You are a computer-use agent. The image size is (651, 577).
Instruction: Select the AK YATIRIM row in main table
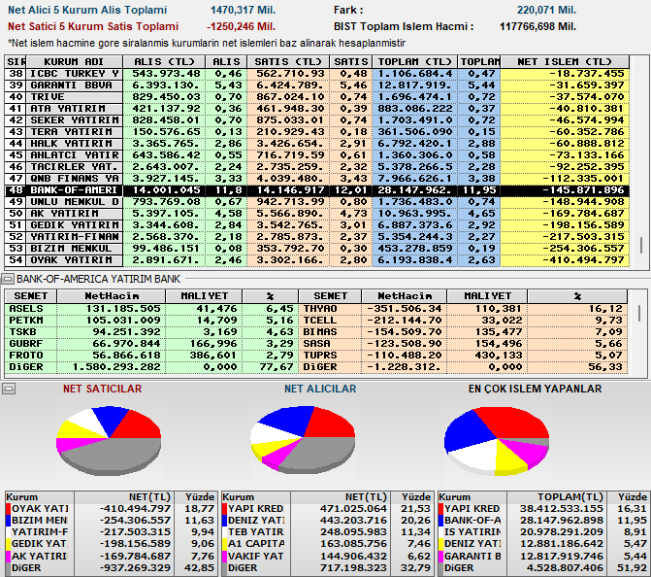tap(317, 214)
